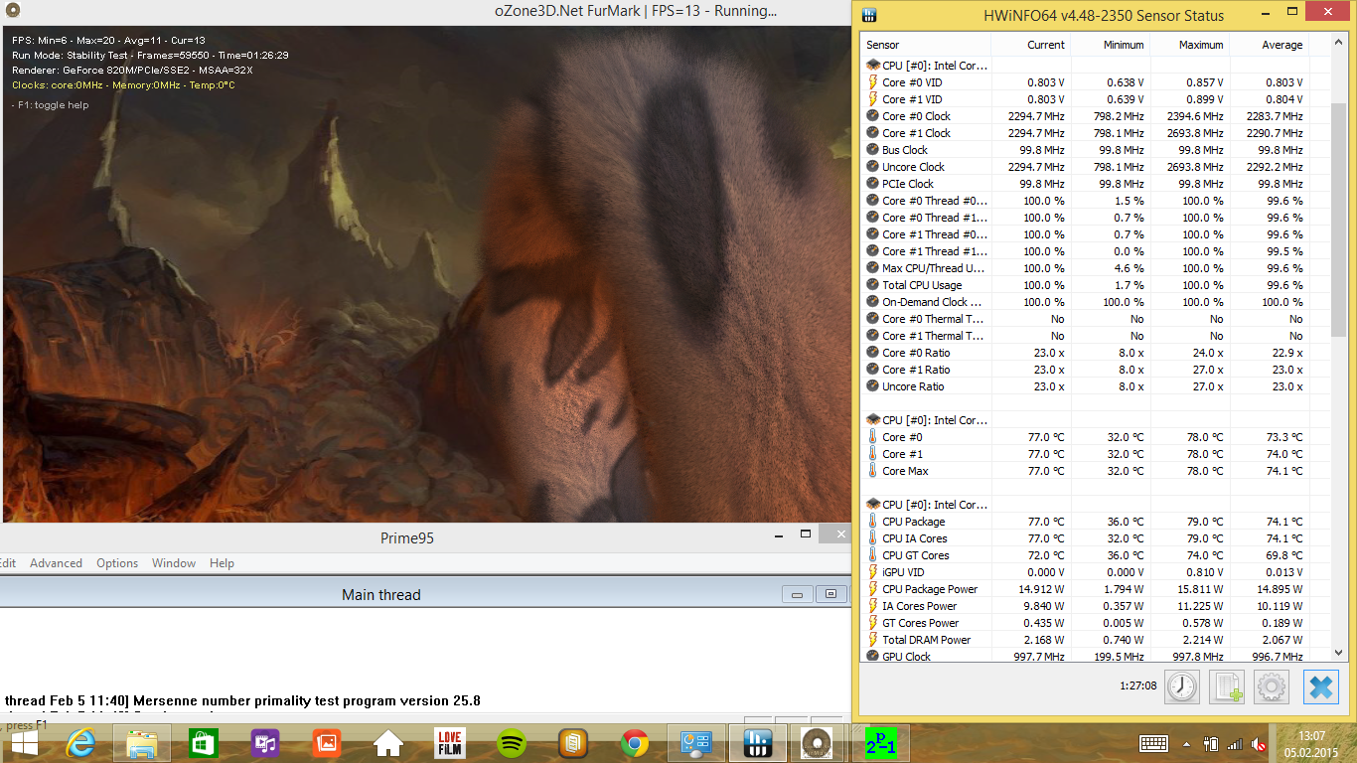
Task: Switch to HWiNFO via its taskbar icon
Action: point(758,743)
